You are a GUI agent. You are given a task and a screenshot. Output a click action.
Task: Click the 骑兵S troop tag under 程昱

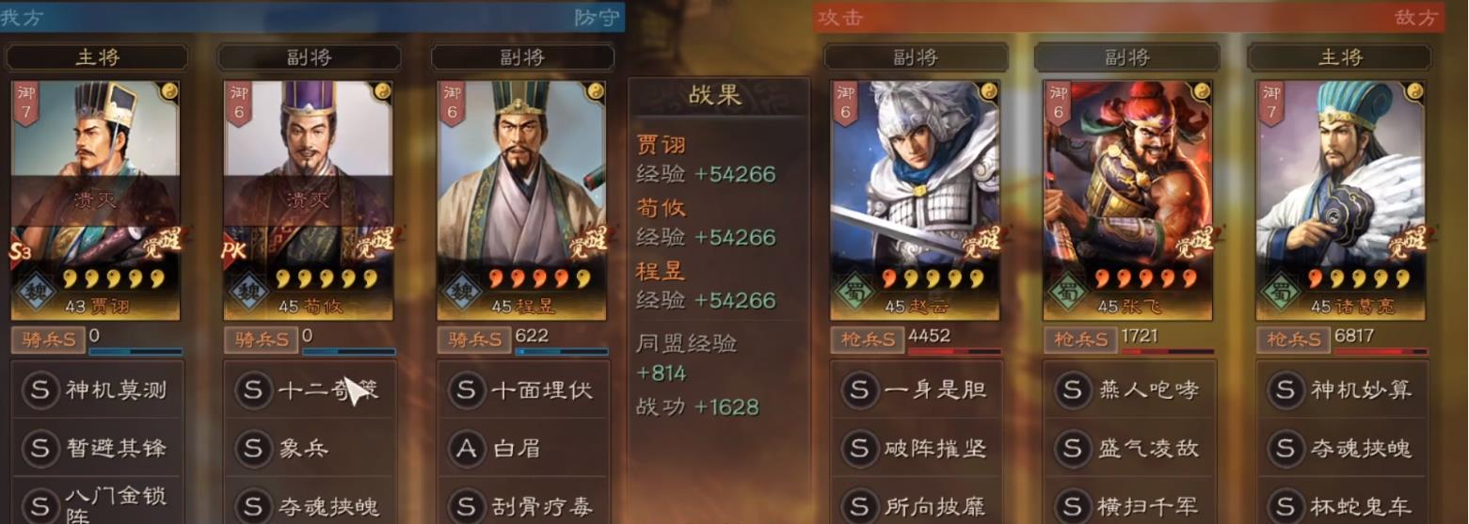pyautogui.click(x=473, y=340)
